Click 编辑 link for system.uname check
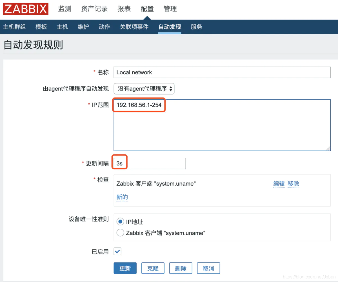 pos(279,184)
